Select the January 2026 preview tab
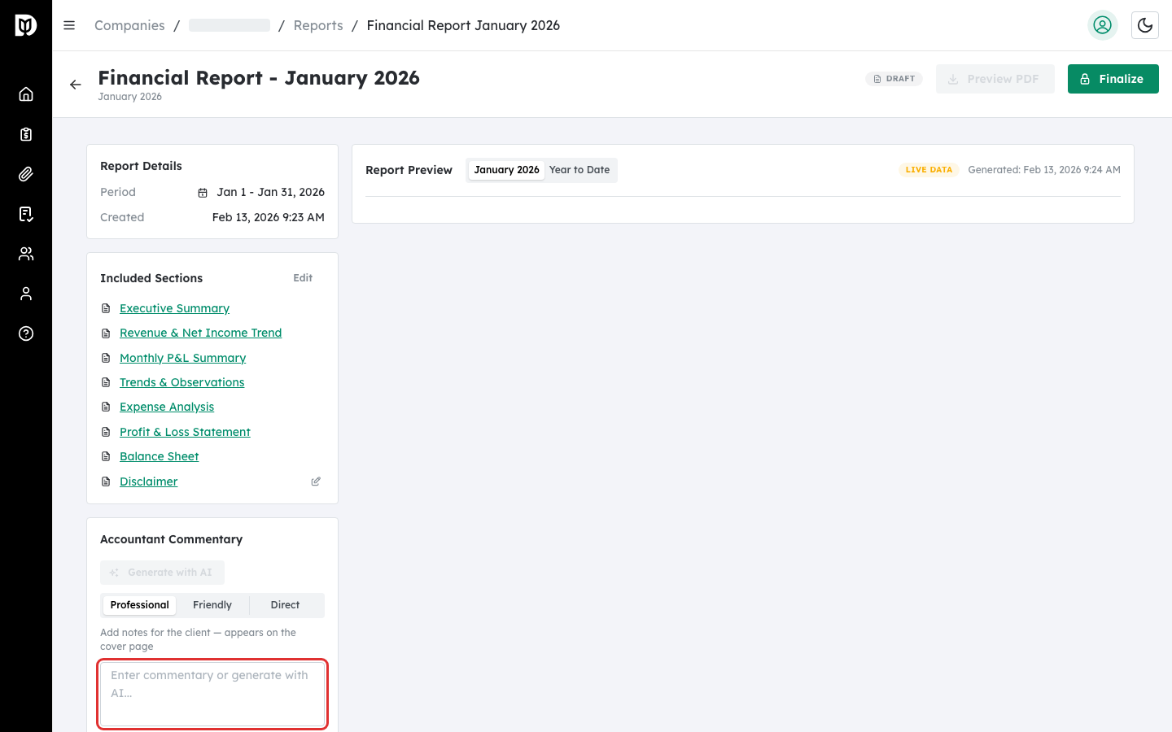This screenshot has height=732, width=1172. pyautogui.click(x=506, y=170)
